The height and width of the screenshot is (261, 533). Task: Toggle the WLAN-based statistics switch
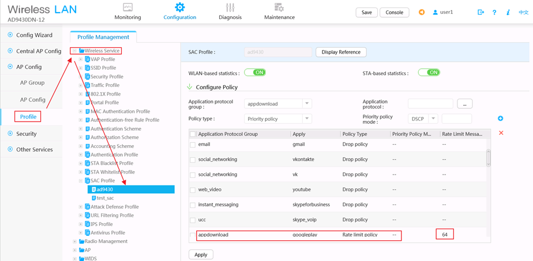pyautogui.click(x=255, y=73)
